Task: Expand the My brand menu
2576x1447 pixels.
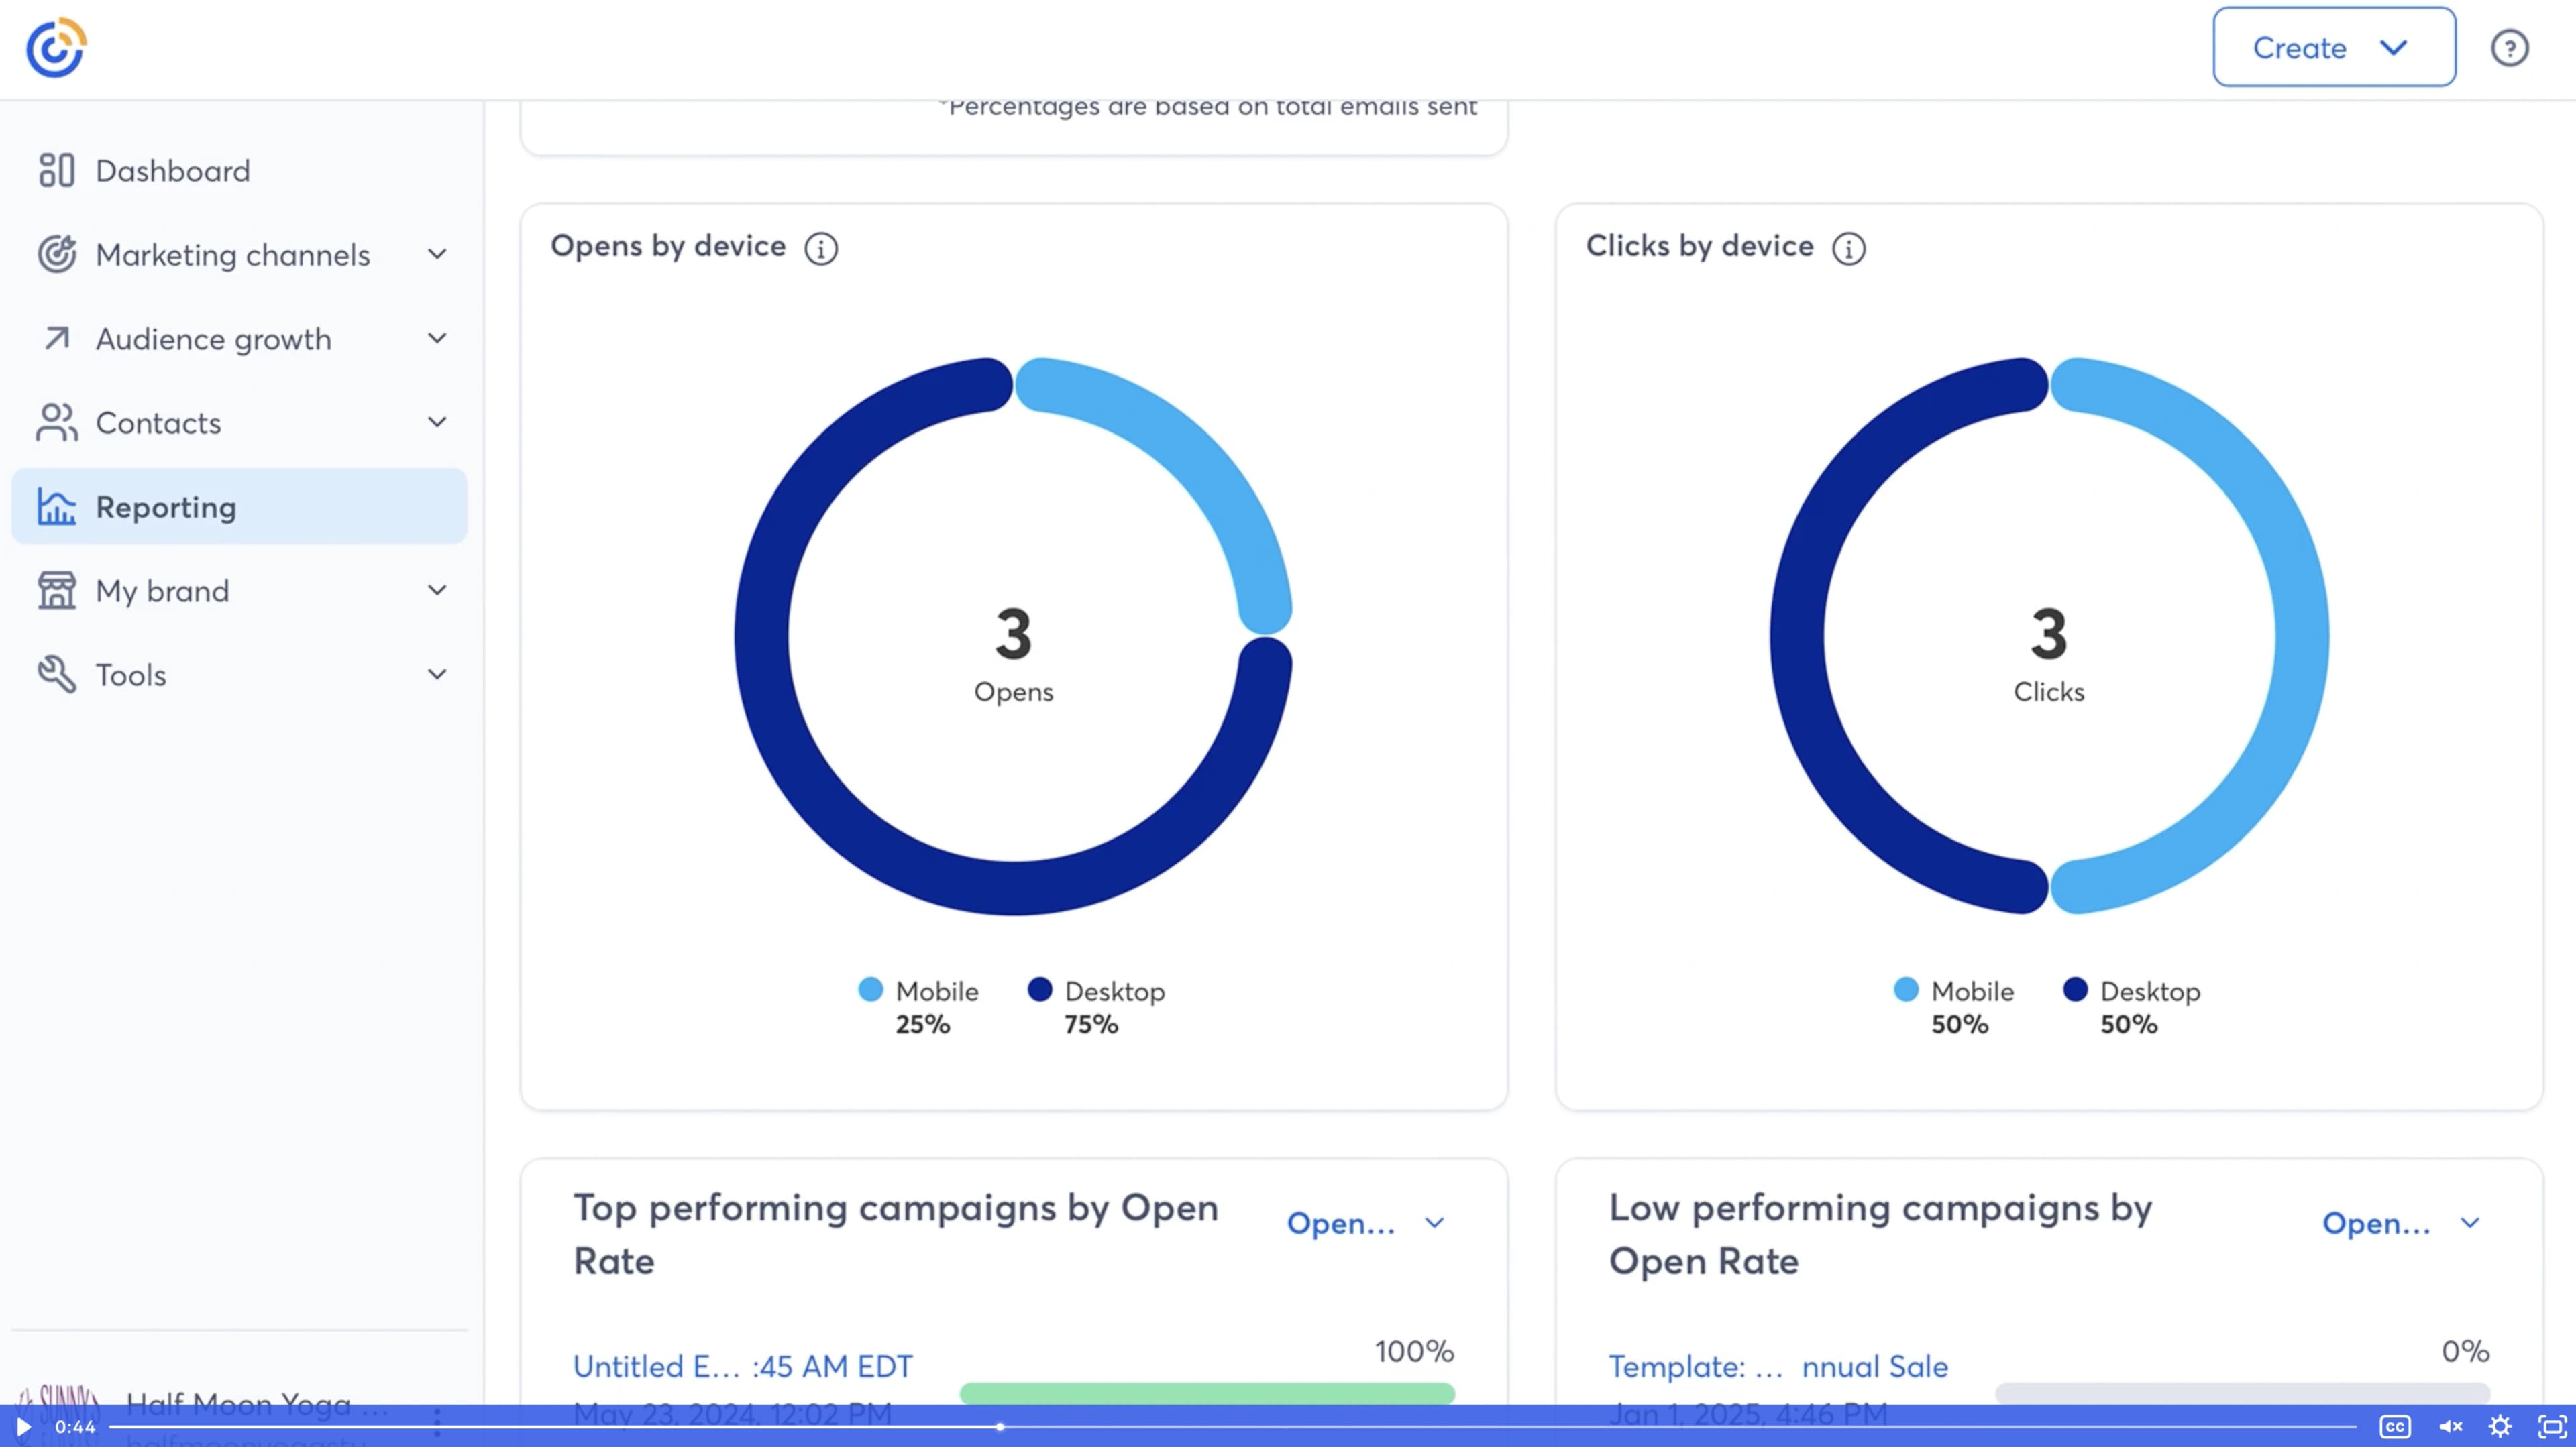Action: tap(437, 589)
